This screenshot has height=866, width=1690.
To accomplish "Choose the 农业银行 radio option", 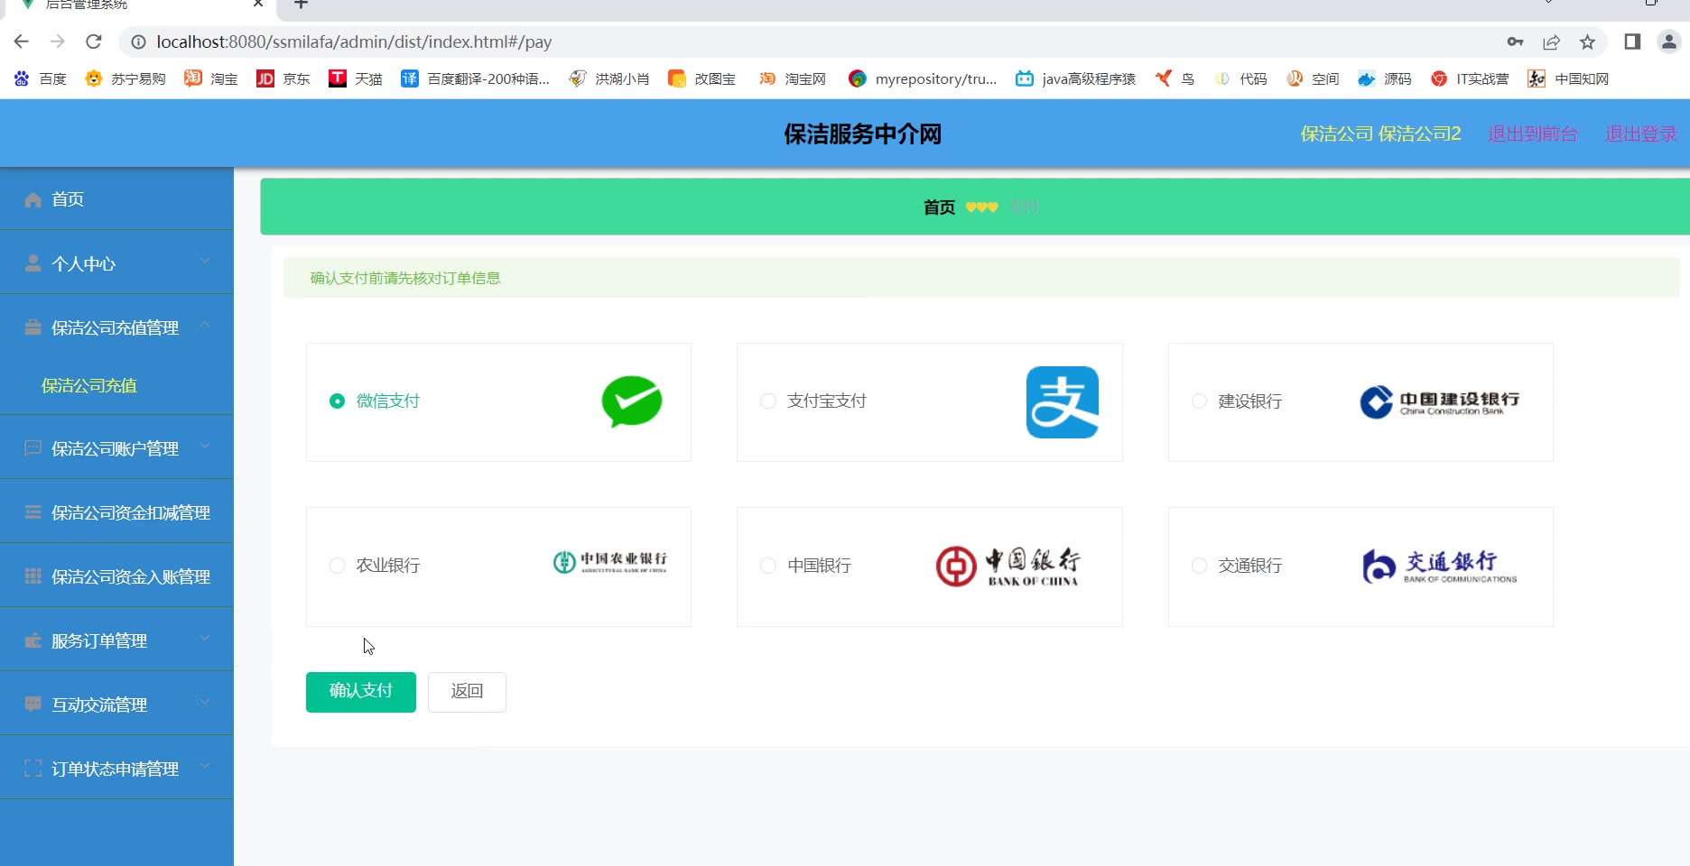I will point(337,566).
